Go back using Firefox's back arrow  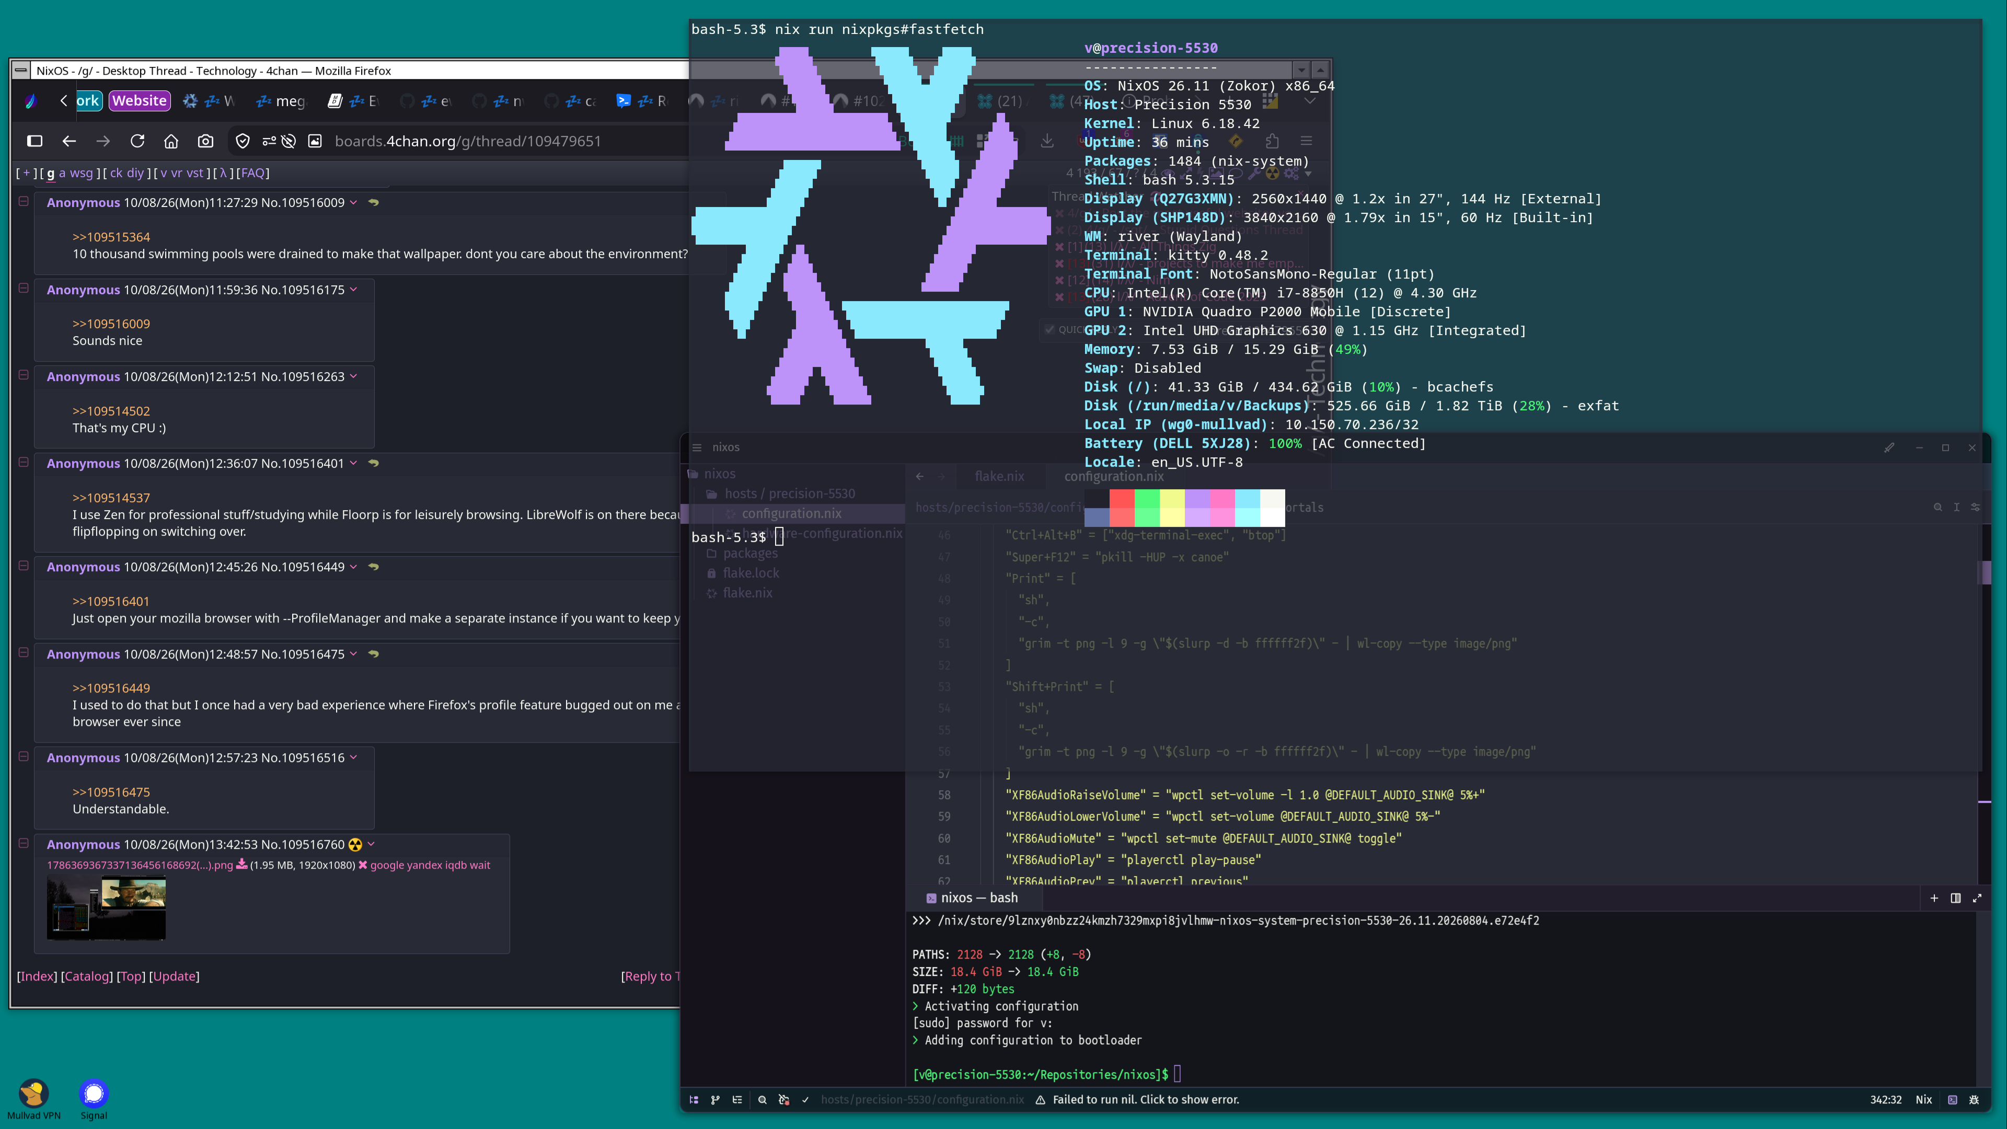click(x=70, y=141)
